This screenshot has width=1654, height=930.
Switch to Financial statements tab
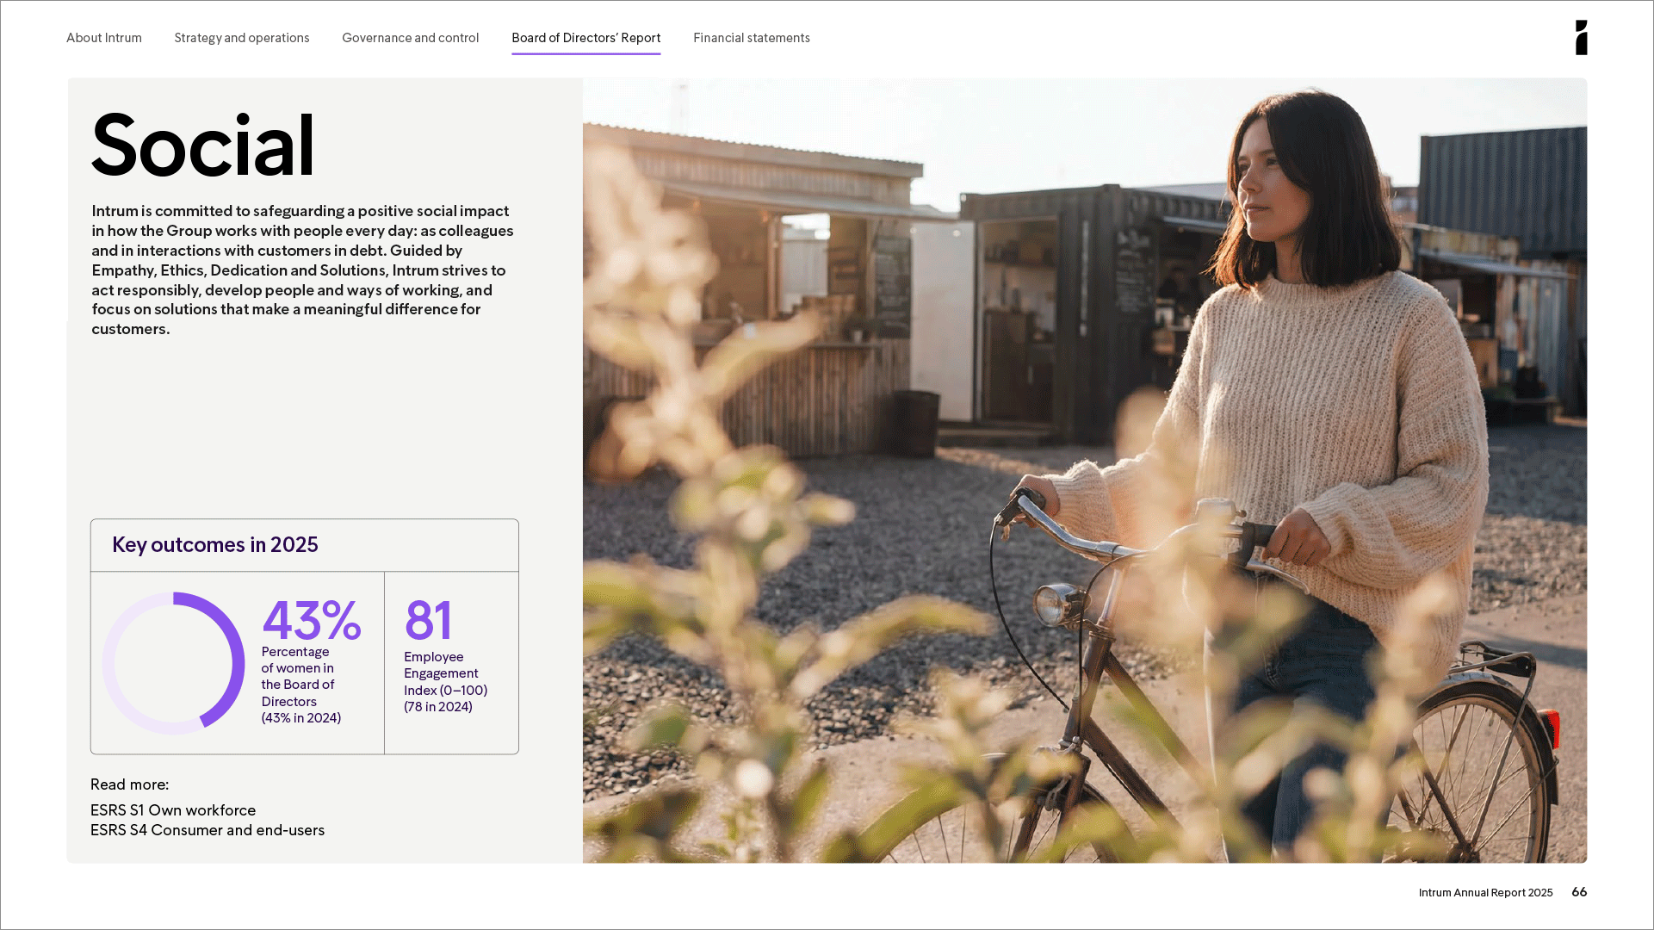pyautogui.click(x=751, y=38)
